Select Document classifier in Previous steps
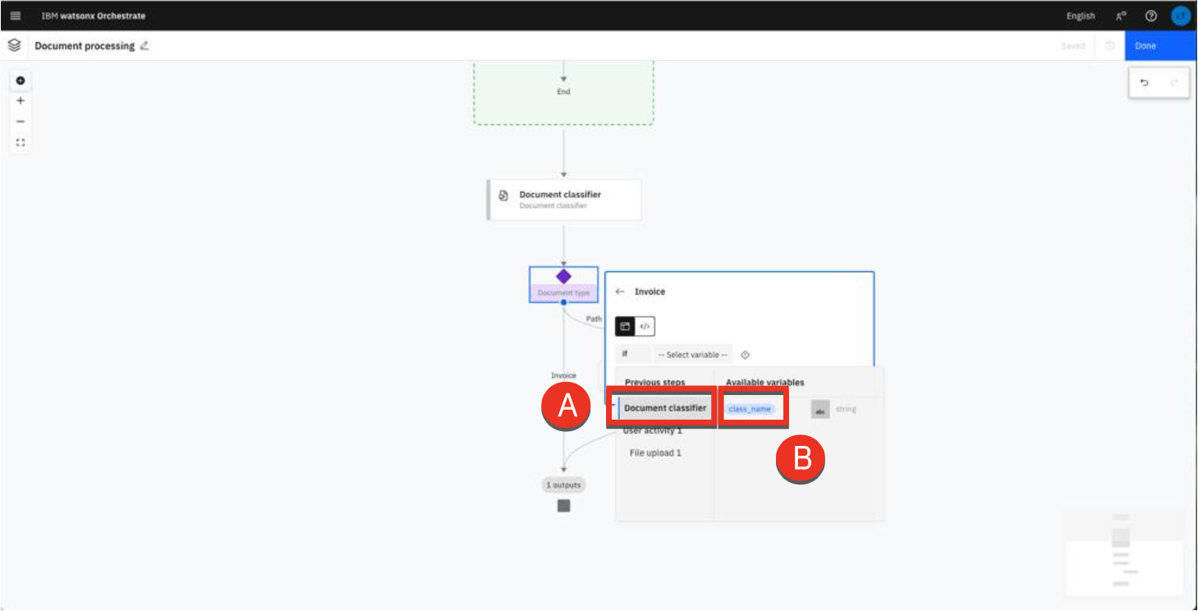Screen dimensions: 1198x611 tap(664, 408)
